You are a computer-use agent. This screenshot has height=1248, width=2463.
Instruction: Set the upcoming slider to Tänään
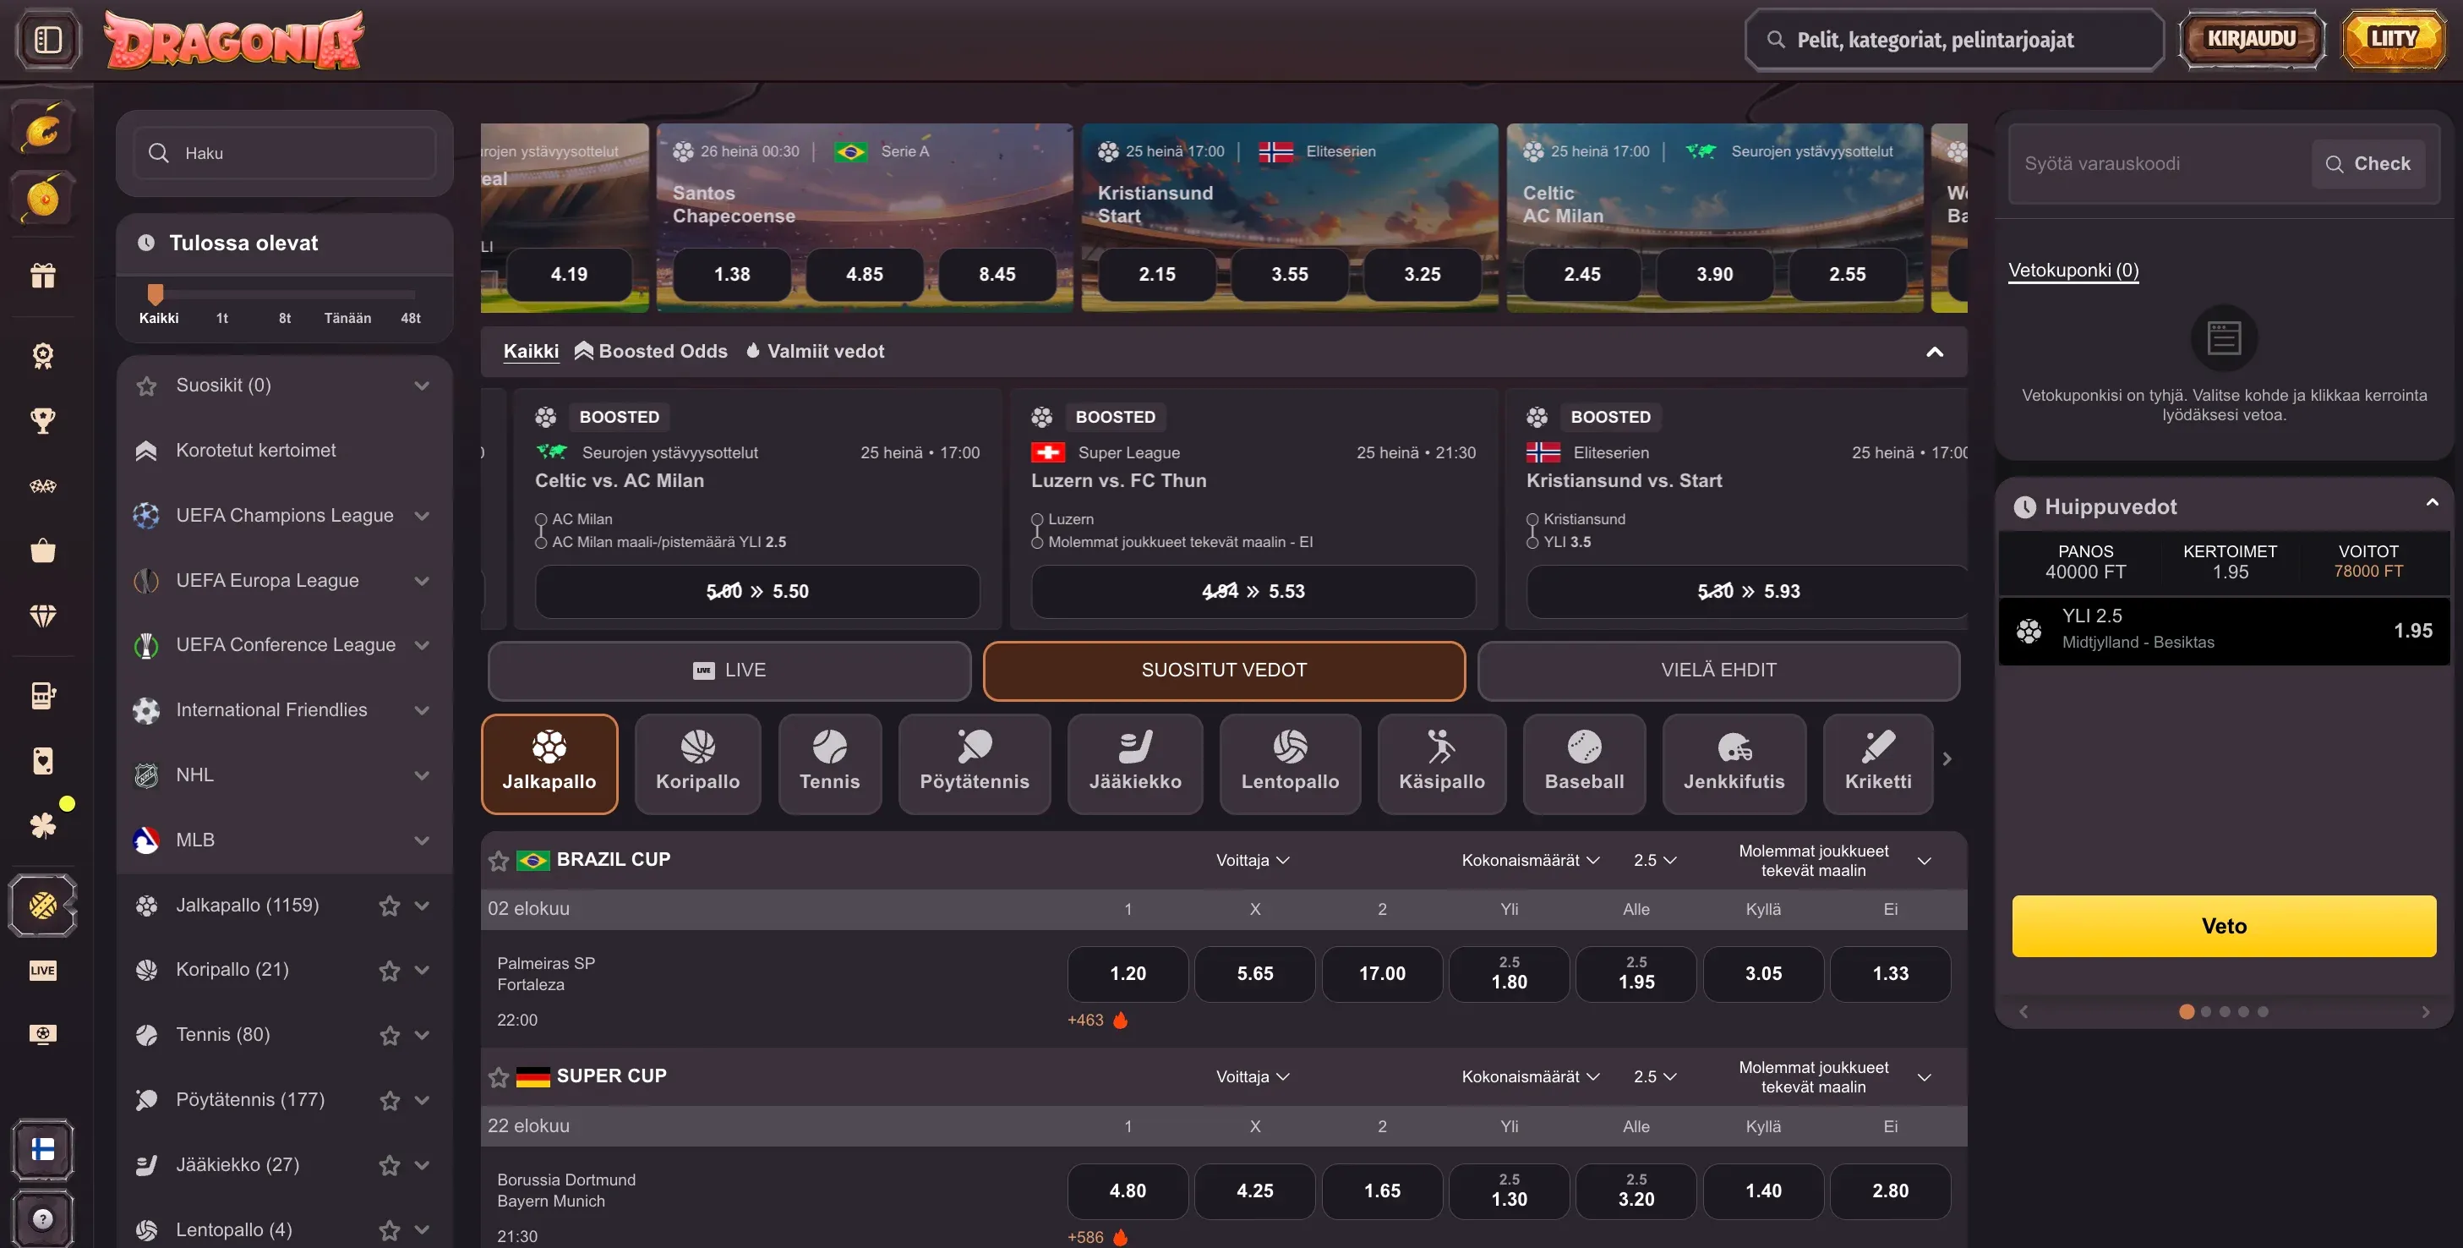click(x=347, y=318)
